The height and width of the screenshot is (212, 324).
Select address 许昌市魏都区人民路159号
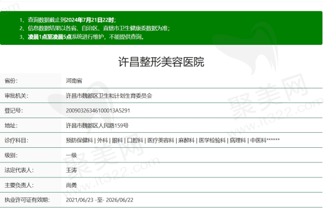(x=97, y=126)
